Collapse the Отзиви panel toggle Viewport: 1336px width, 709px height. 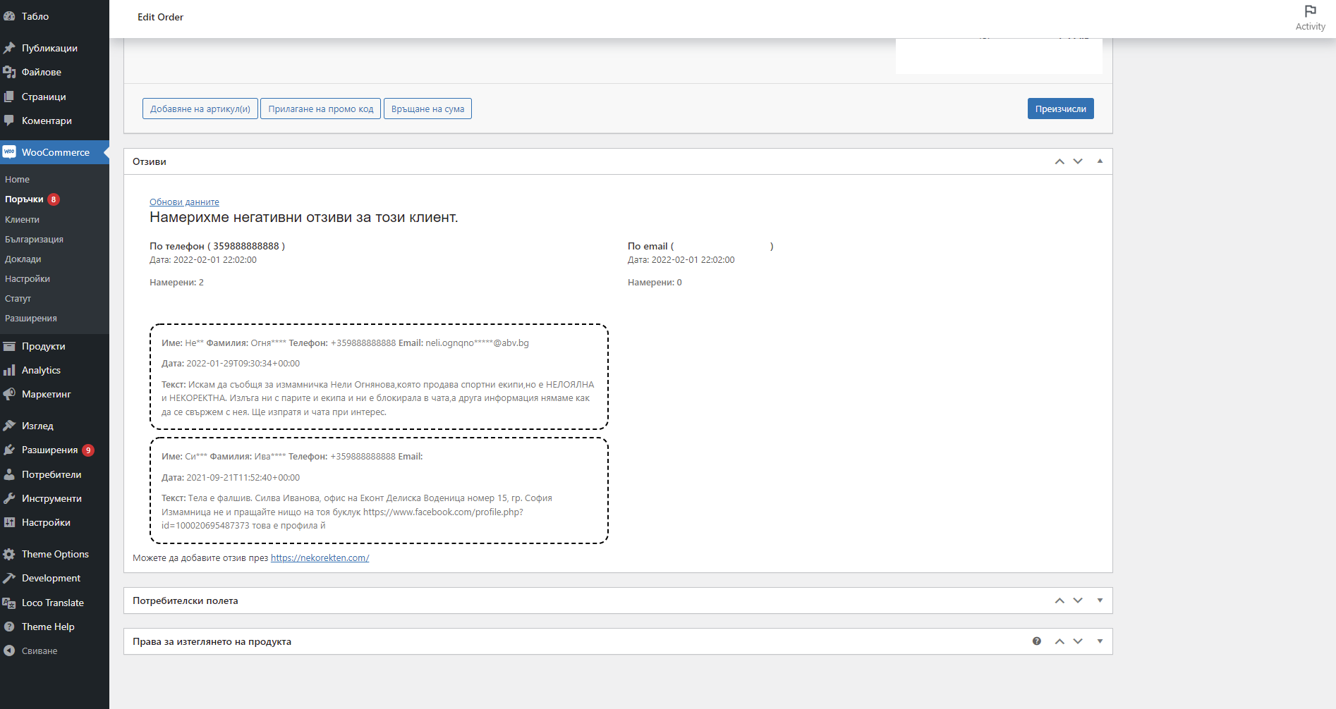click(x=1100, y=161)
